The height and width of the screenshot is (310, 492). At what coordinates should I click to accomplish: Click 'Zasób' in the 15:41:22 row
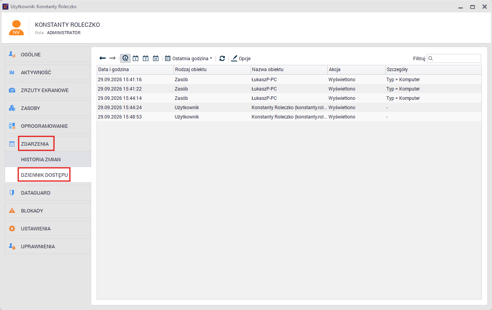tap(181, 89)
